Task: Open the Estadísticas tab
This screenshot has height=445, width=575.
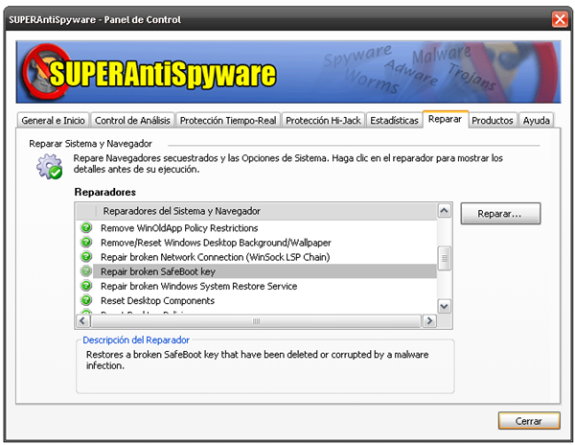Action: pos(394,121)
